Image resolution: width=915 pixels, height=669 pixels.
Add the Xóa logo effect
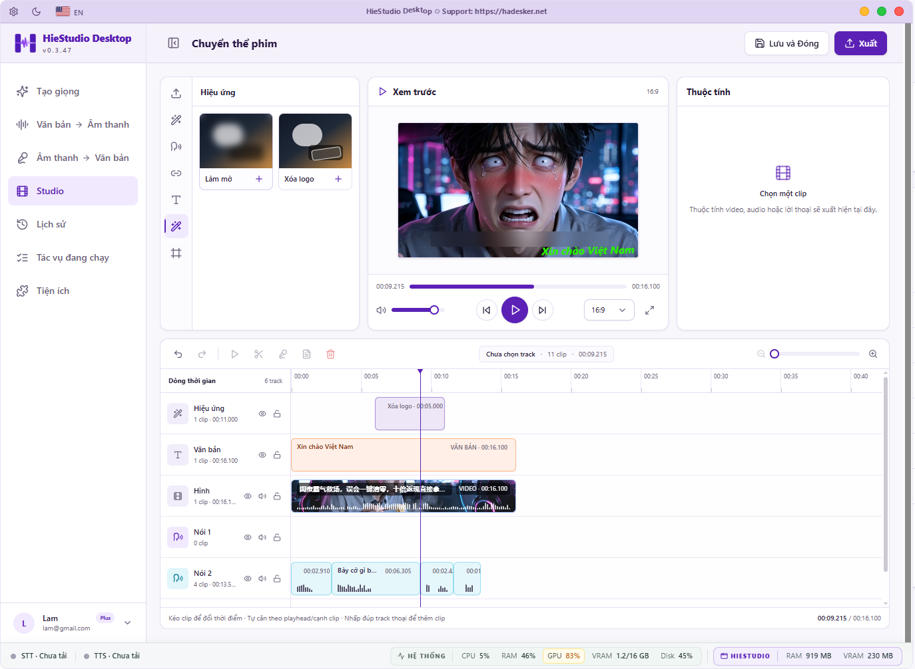point(338,179)
